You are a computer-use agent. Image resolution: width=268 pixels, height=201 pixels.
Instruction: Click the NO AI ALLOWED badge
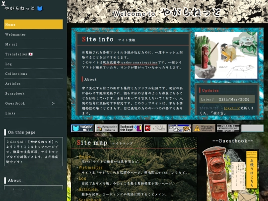(155, 128)
